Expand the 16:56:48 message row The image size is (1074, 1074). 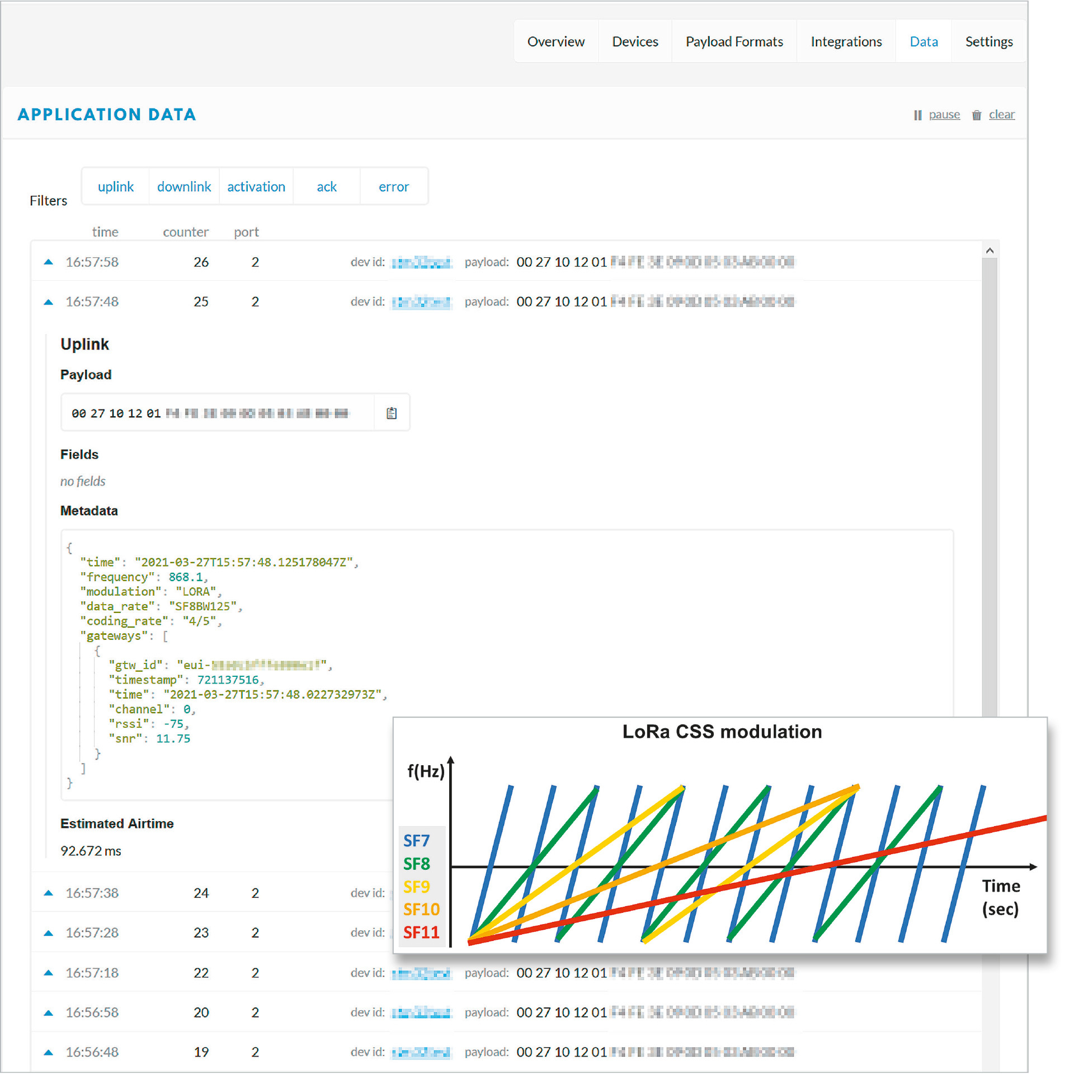pos(49,1052)
